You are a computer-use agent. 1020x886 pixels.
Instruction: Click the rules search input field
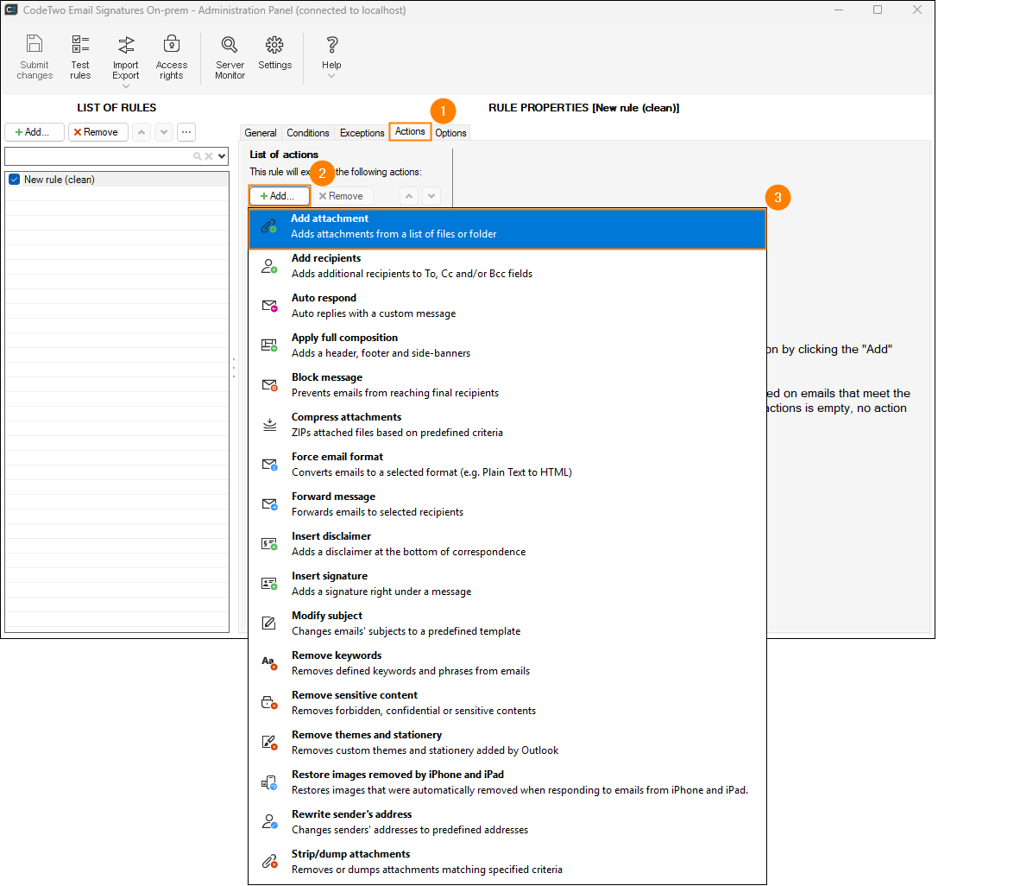click(97, 156)
